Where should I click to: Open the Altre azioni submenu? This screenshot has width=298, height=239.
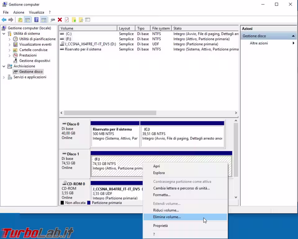pyautogui.click(x=268, y=43)
